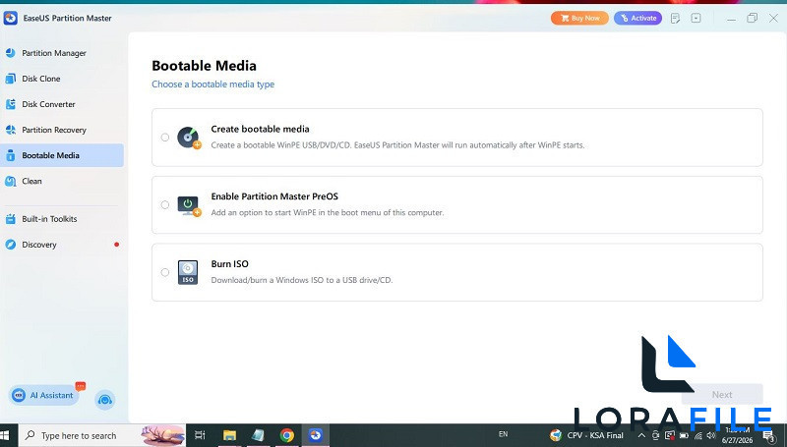Viewport: 787px width, 447px height.
Task: Click the Activate button
Action: (x=637, y=18)
